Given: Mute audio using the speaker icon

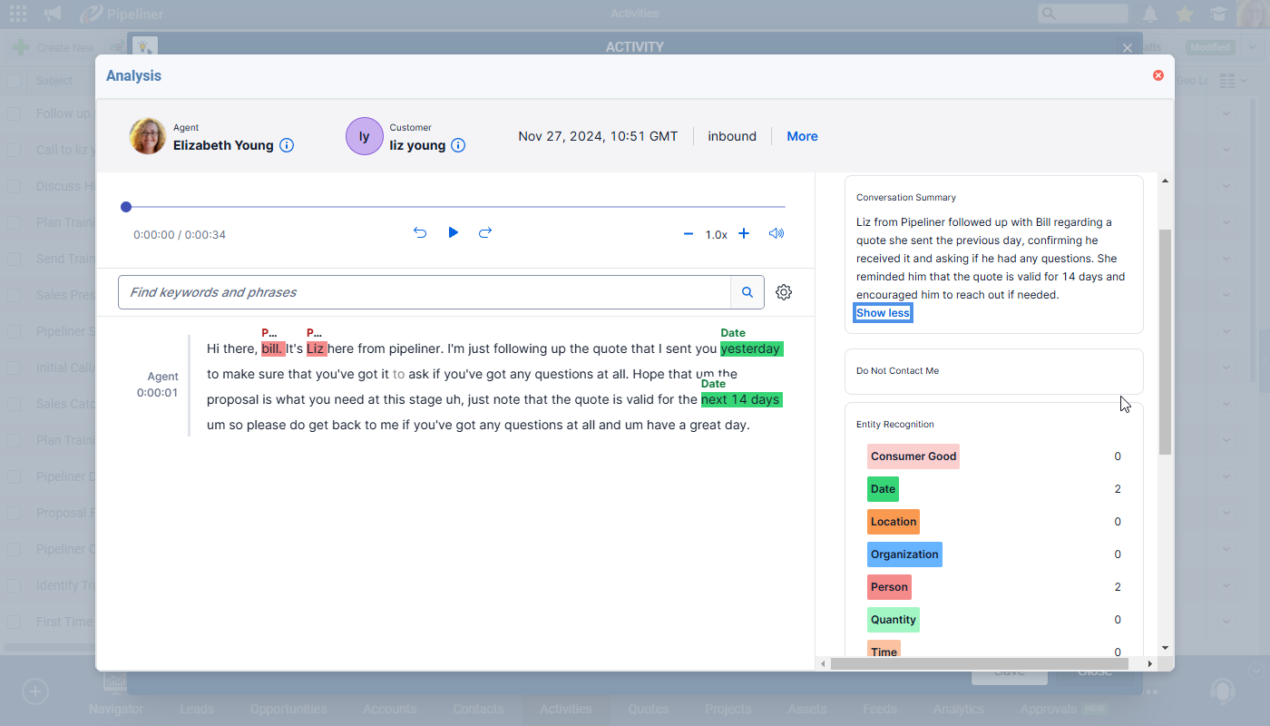Looking at the screenshot, I should coord(776,234).
